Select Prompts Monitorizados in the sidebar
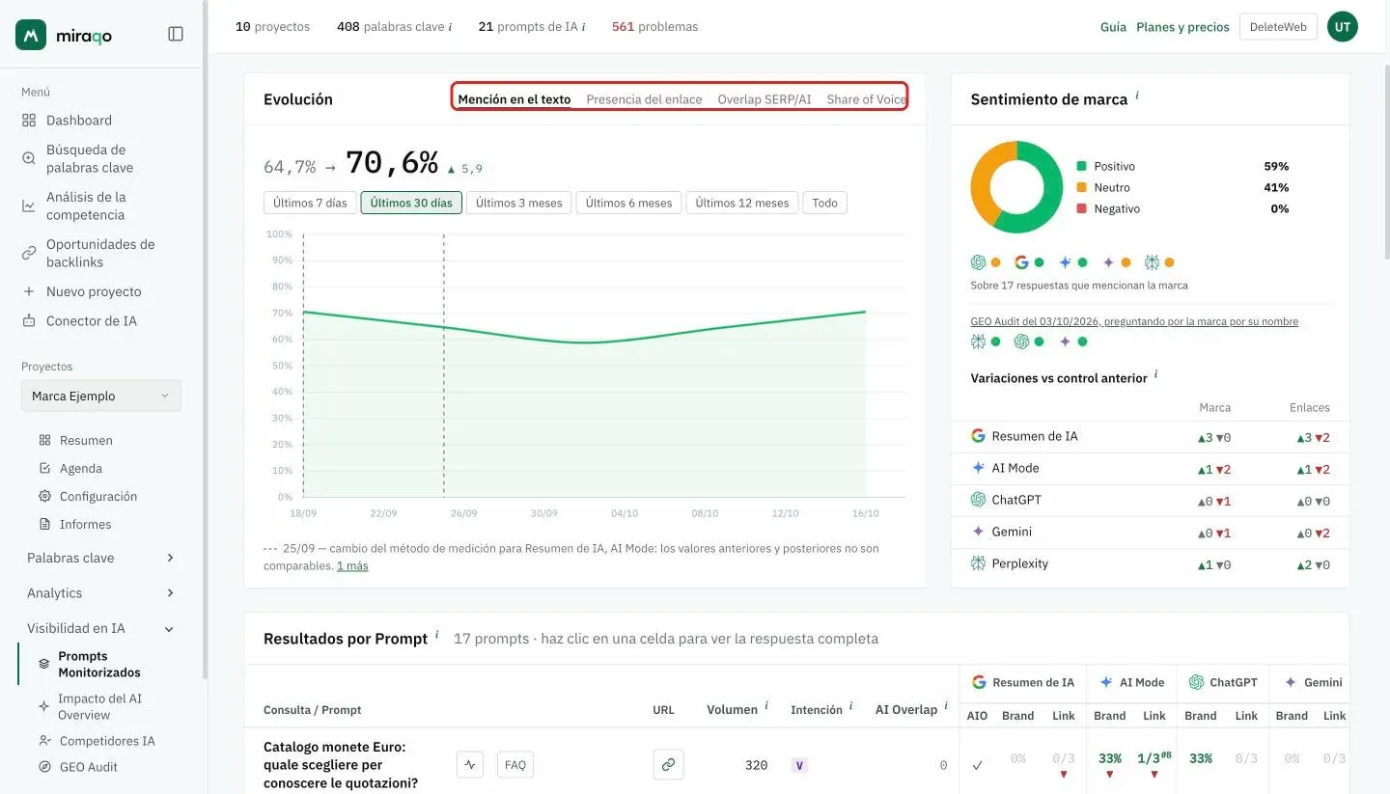 pos(99,664)
